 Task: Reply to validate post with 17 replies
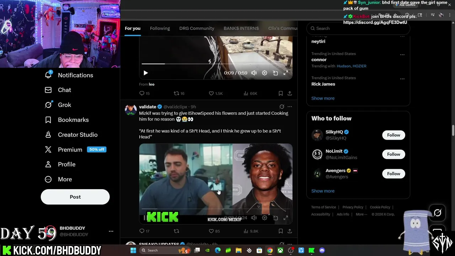(x=144, y=231)
